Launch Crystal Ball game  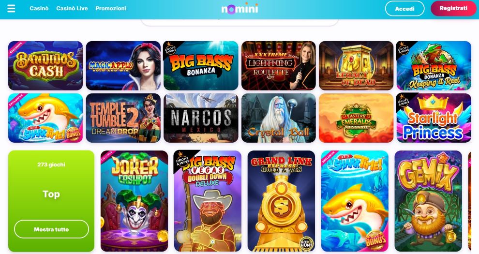pos(279,118)
